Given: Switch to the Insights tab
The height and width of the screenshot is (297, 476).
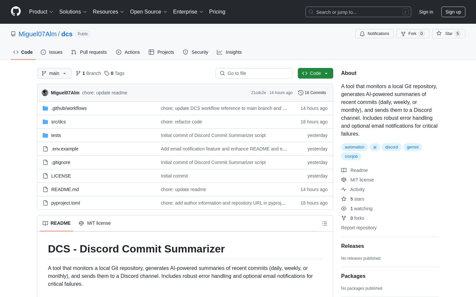Looking at the screenshot, I should pyautogui.click(x=229, y=52).
